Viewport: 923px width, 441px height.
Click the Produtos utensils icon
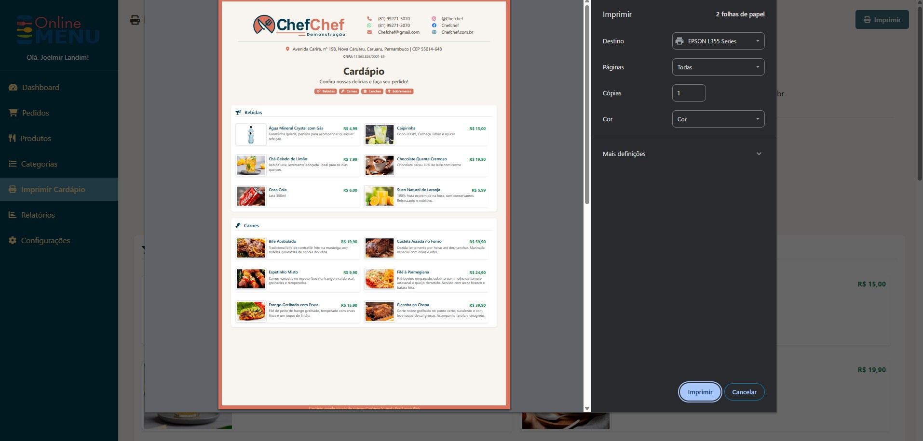[x=12, y=138]
